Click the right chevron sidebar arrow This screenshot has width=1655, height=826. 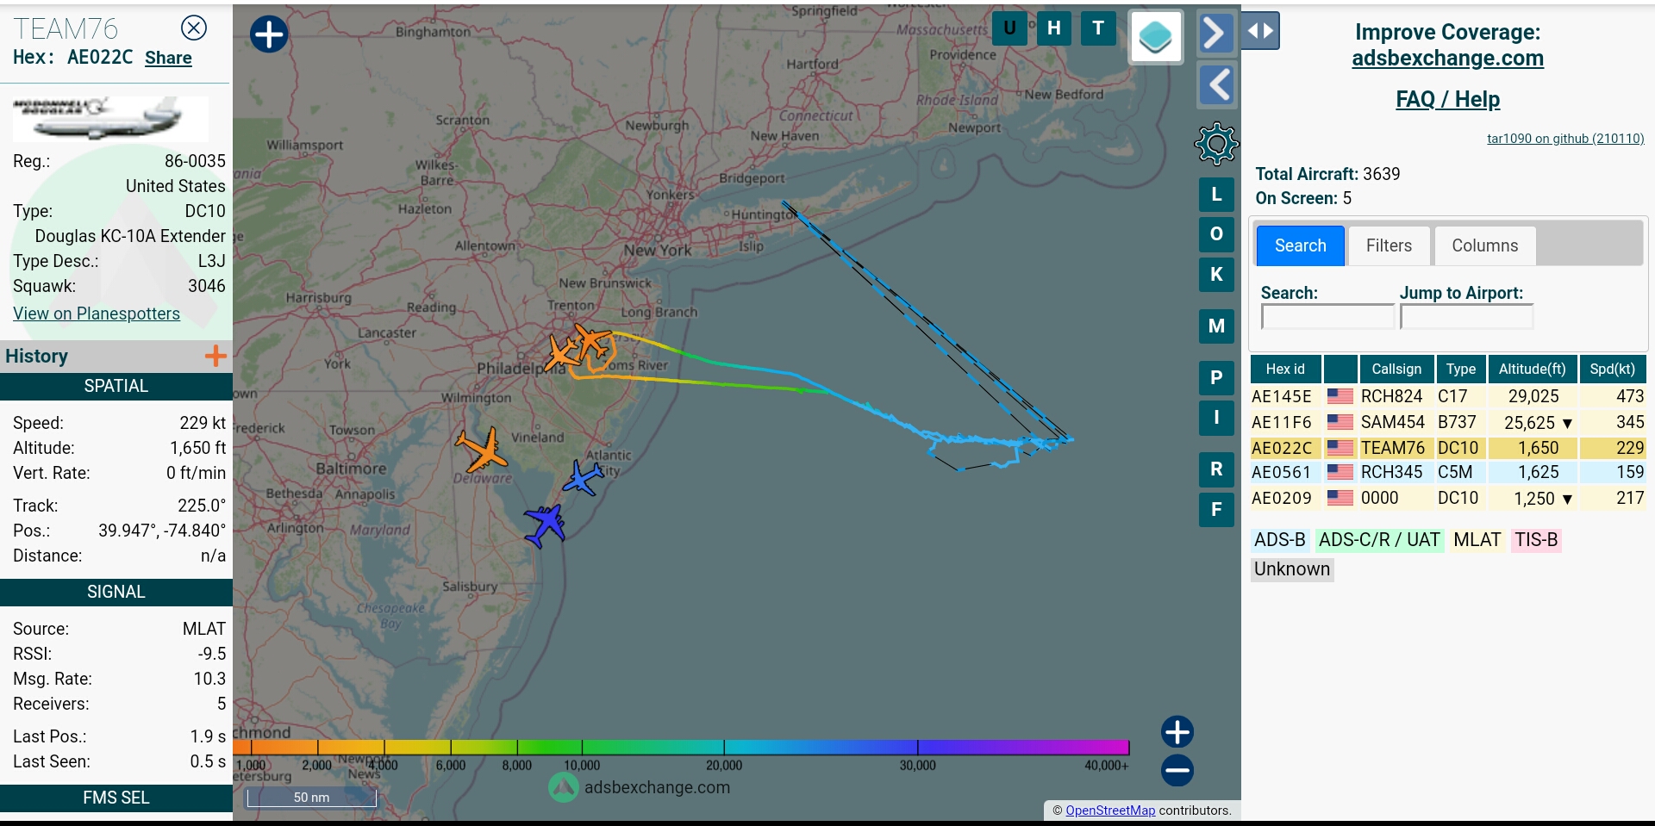1216,34
